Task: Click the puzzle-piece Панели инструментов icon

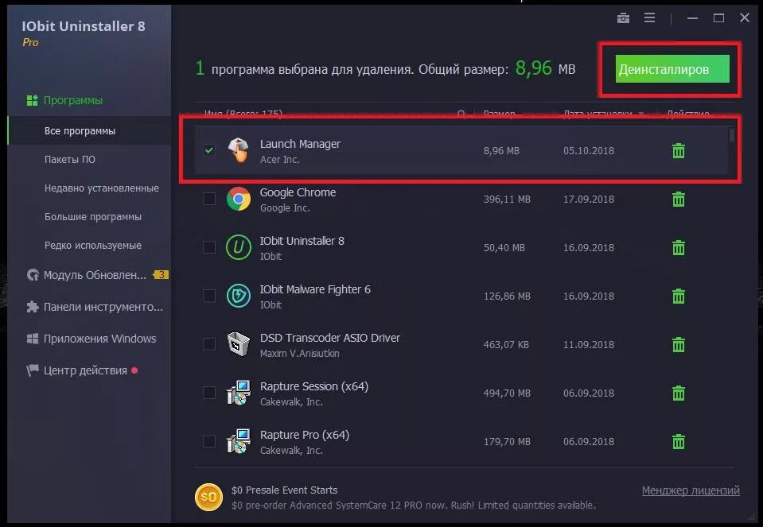Action: 33,307
